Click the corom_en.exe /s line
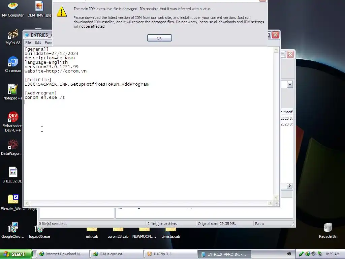 click(x=45, y=97)
